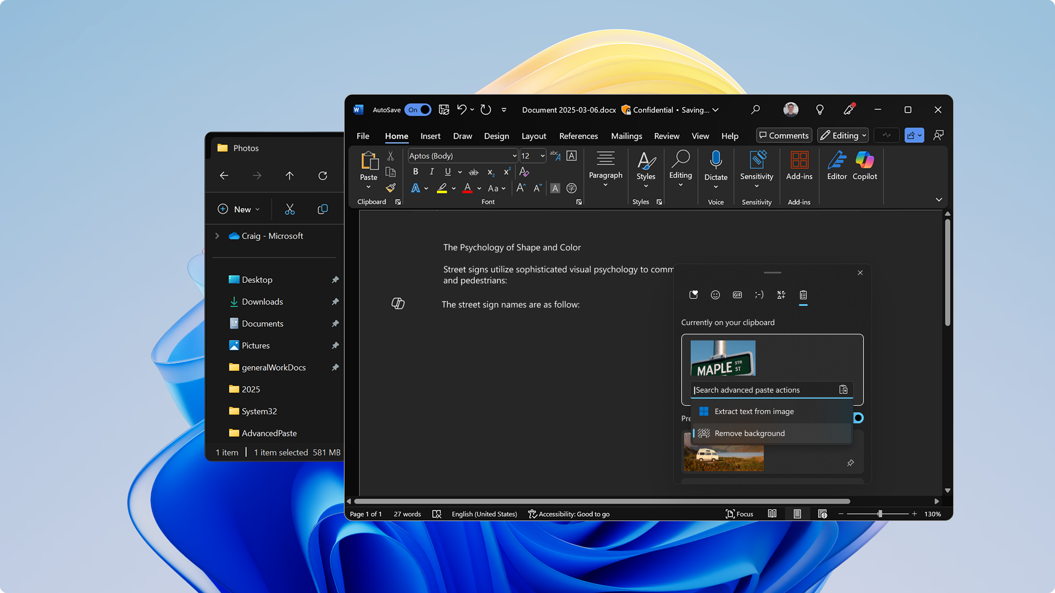Viewport: 1055px width, 593px height.
Task: Click the font color red swatch
Action: pos(468,188)
